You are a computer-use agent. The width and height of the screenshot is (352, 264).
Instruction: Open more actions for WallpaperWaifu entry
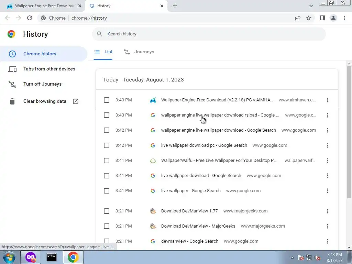[x=328, y=161]
